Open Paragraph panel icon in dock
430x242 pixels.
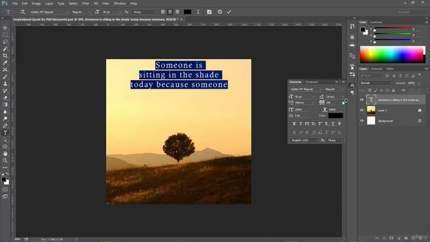coord(352,93)
